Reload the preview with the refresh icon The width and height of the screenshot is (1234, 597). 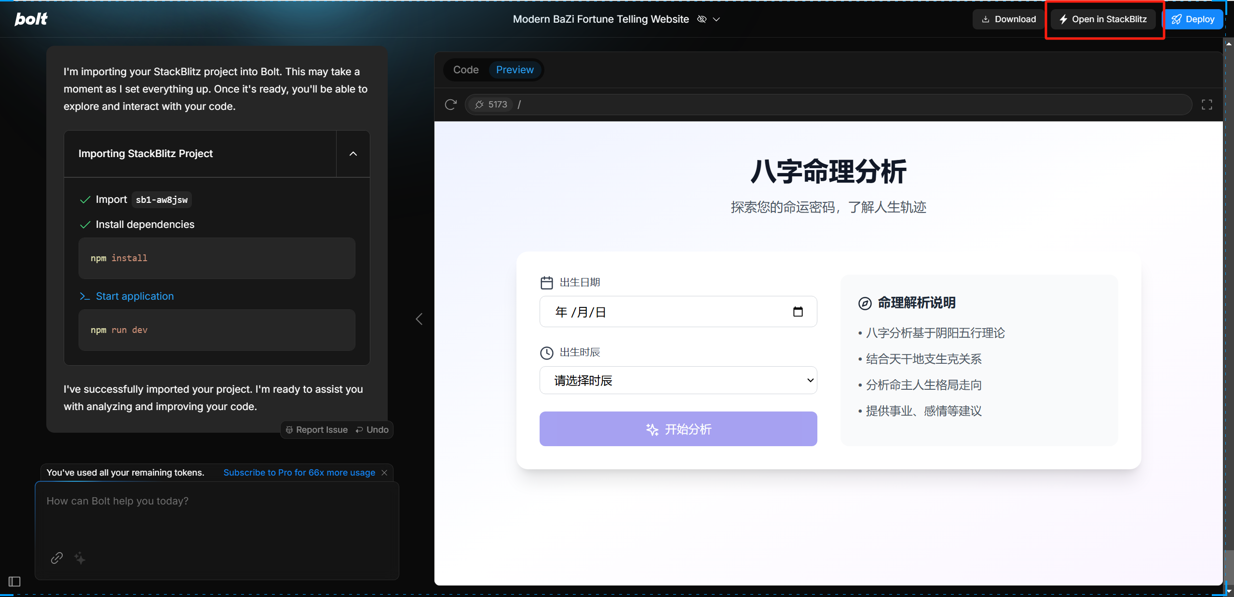pos(450,104)
